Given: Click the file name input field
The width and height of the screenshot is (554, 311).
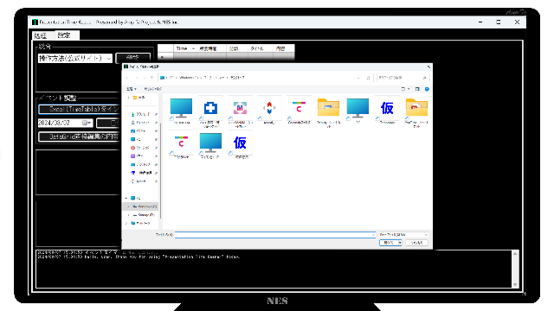Looking at the screenshot, I should (275, 234).
